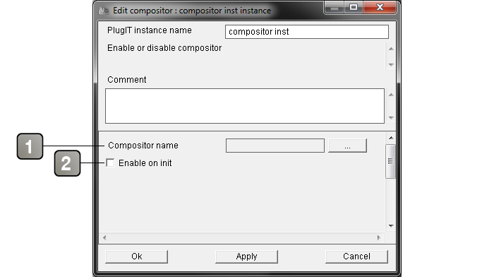This screenshot has width=494, height=277.
Task: Click down arrow of Comment scrollbar
Action: [x=391, y=118]
